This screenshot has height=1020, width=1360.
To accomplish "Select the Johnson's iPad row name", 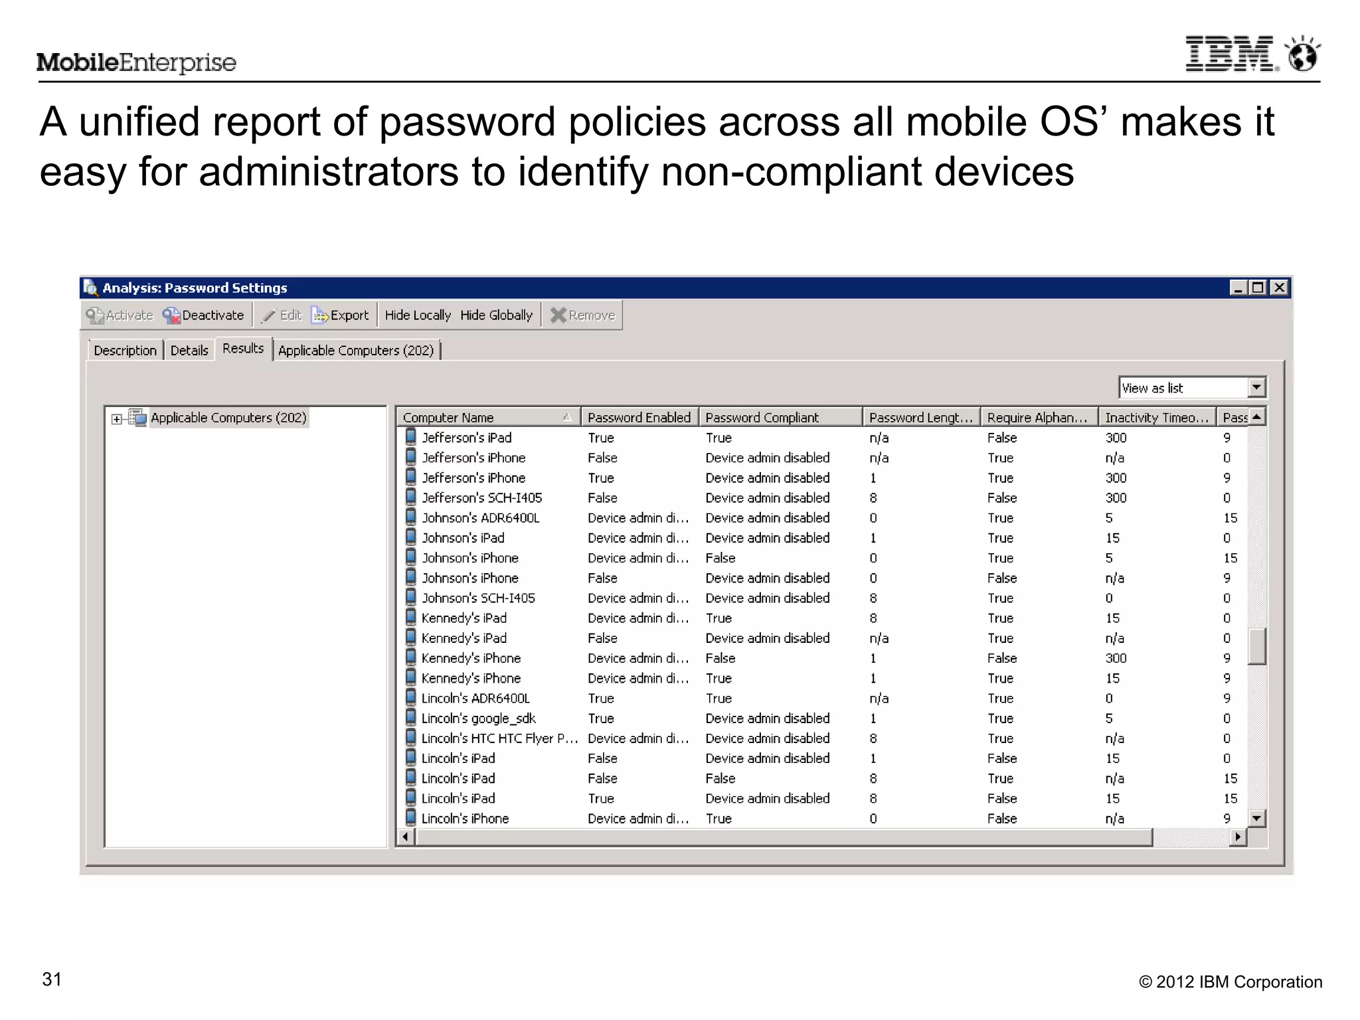I will (x=463, y=538).
